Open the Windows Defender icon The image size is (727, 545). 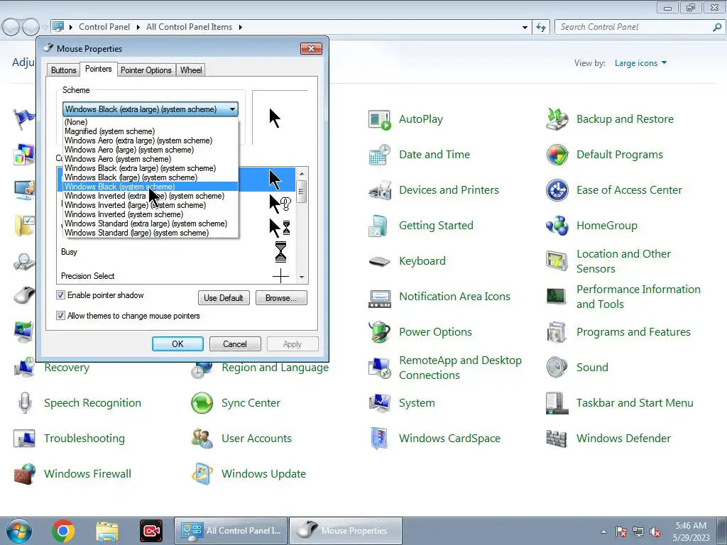[x=557, y=439]
